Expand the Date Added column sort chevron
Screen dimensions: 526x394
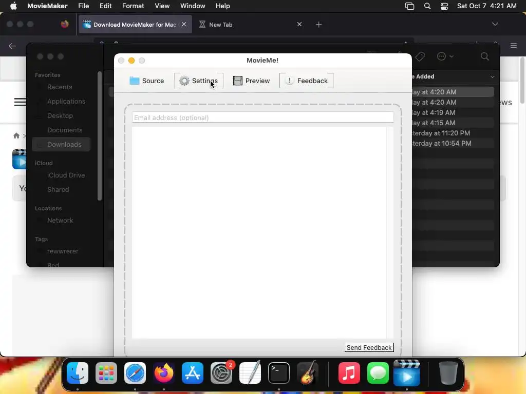point(492,77)
